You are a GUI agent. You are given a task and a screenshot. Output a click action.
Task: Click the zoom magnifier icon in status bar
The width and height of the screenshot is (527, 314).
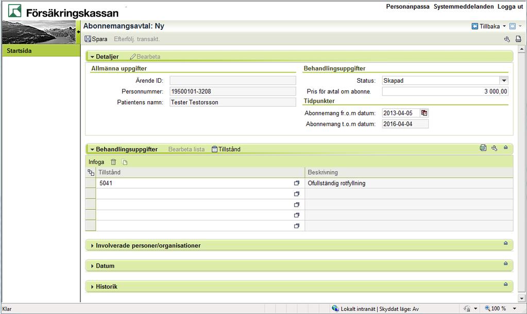487,308
